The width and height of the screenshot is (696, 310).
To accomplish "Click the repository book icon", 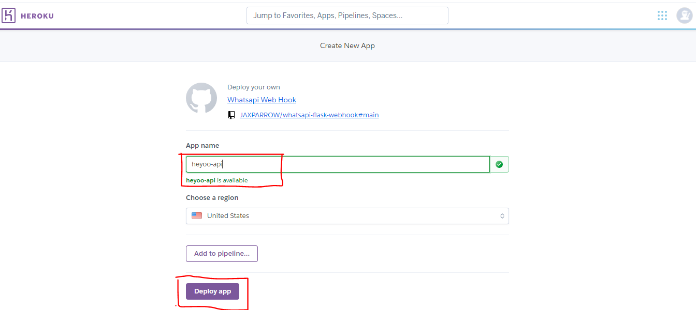I will coord(231,115).
